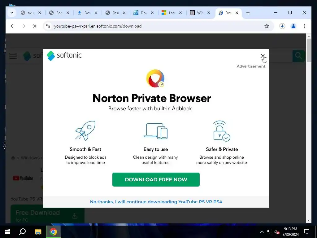Screen dimensions: 317x238
Task: Click the Norton Private Browser logo
Action: [155, 78]
